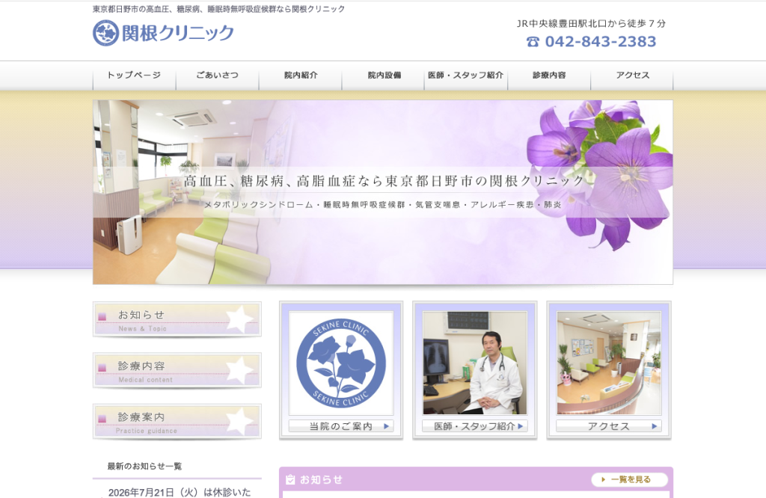The height and width of the screenshot is (498, 766).
Task: Click the JR中央線豊田駅北口から徒歩7分 text
Action: pyautogui.click(x=591, y=23)
